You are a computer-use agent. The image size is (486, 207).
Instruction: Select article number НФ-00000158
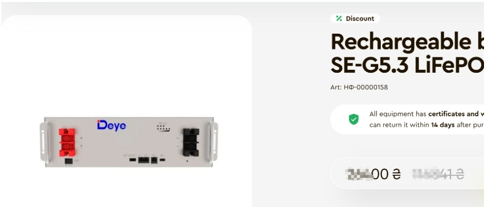(366, 87)
